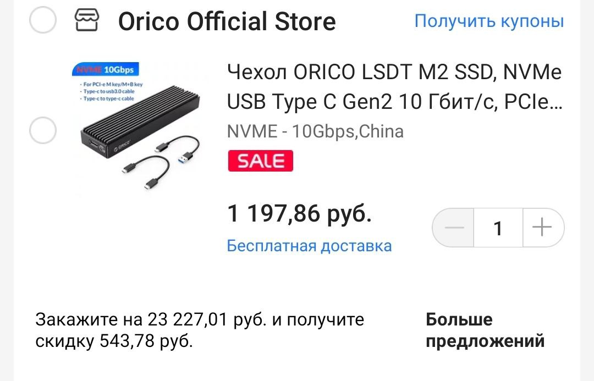Tap the Type-c to usb3.0 cable caption
Screen dimensions: 594x381
(109, 91)
